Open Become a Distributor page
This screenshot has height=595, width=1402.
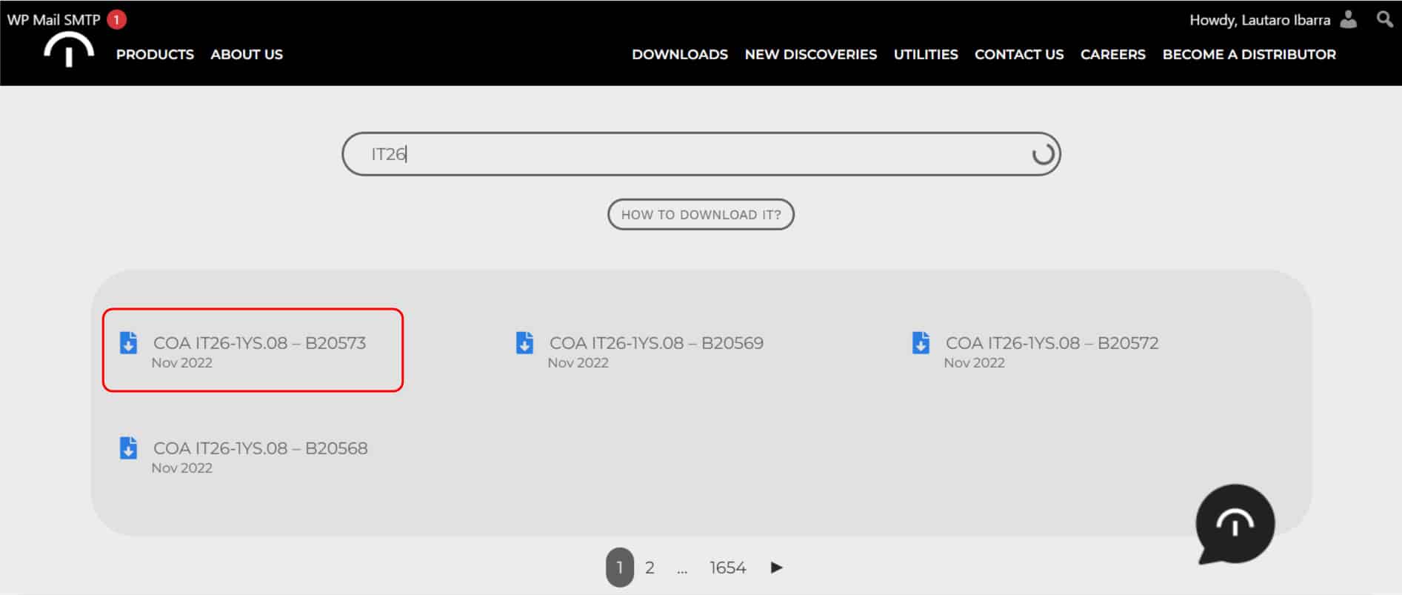[1249, 54]
